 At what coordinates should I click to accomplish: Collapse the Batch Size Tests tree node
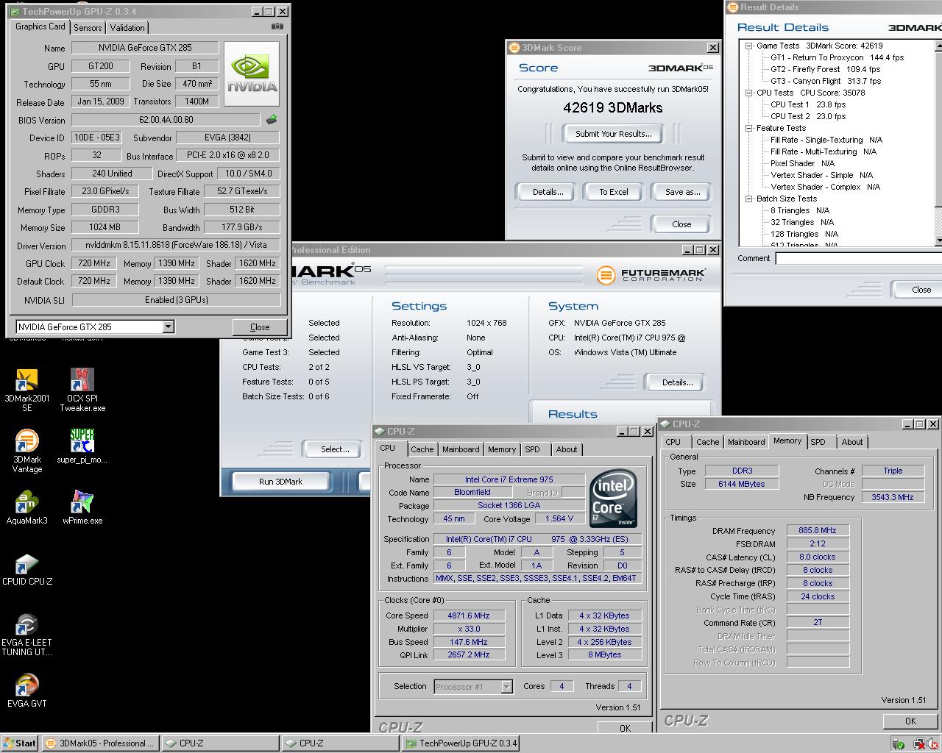coord(748,199)
